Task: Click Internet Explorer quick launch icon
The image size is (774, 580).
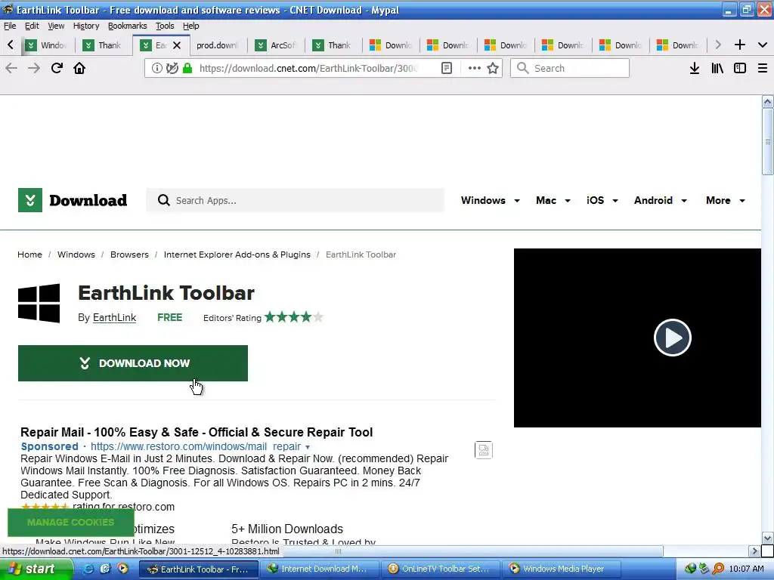Action: click(x=88, y=569)
